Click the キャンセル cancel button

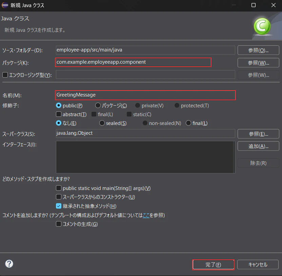click(x=258, y=264)
